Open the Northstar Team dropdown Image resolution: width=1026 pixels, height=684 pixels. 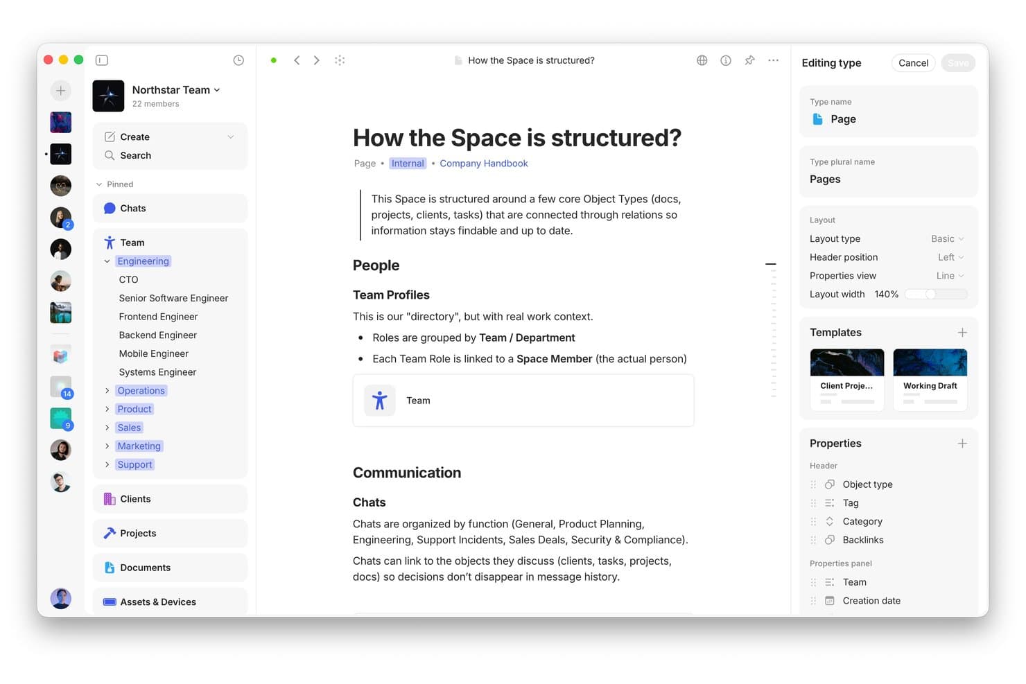(176, 90)
